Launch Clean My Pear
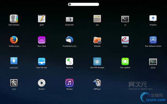The height and width of the screenshot is (104, 167). [42, 61]
